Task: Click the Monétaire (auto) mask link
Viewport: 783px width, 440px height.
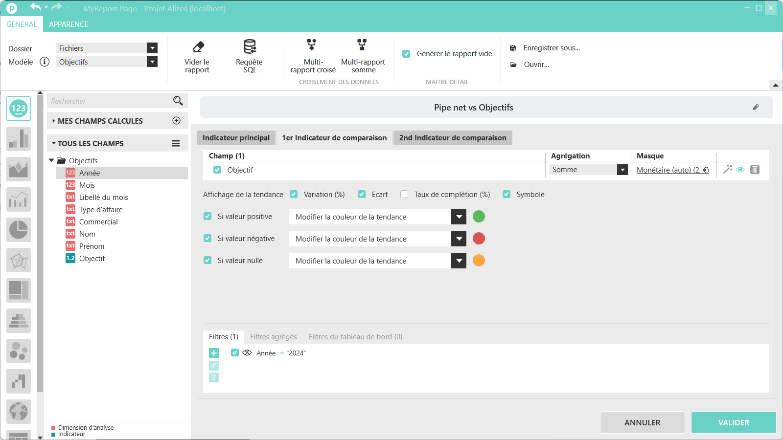Action: tap(672, 170)
